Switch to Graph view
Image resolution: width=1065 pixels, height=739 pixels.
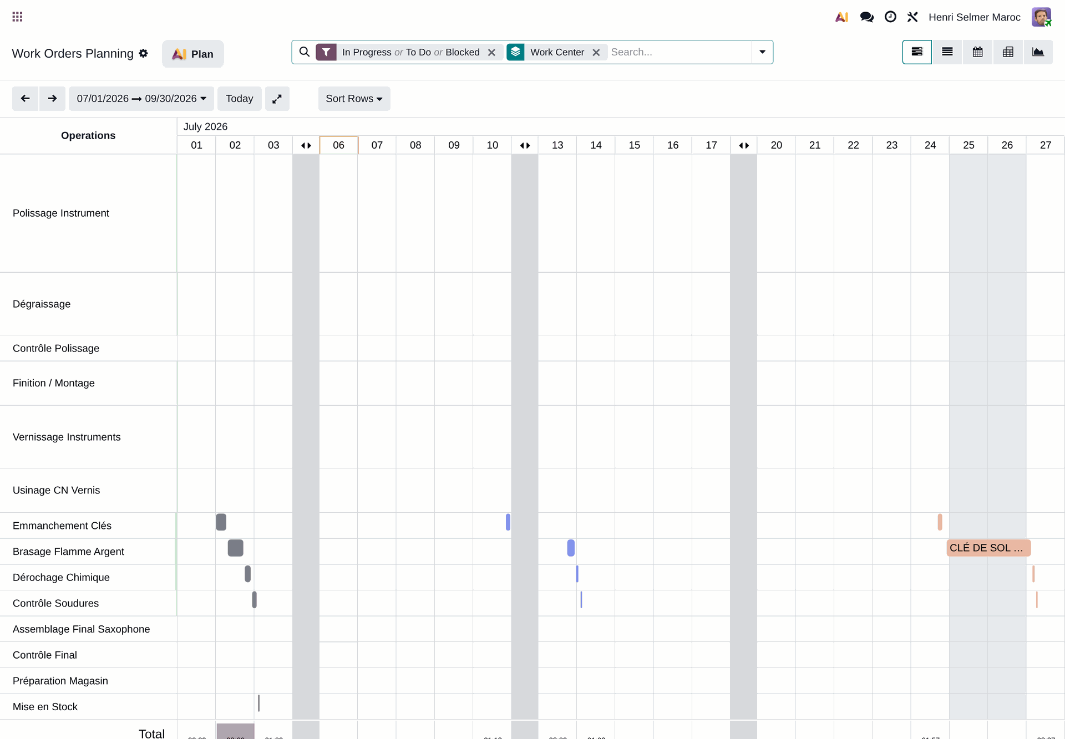point(1038,52)
